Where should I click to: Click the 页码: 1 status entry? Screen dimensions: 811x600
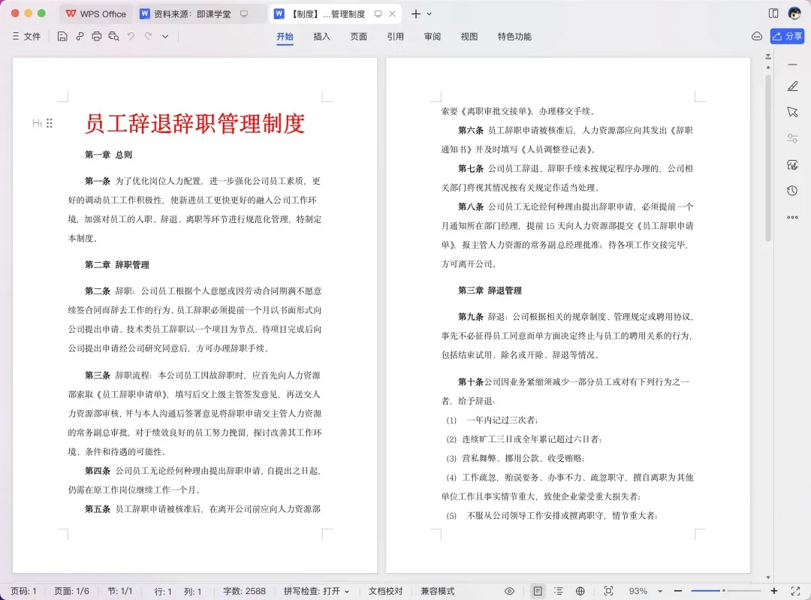coord(24,591)
